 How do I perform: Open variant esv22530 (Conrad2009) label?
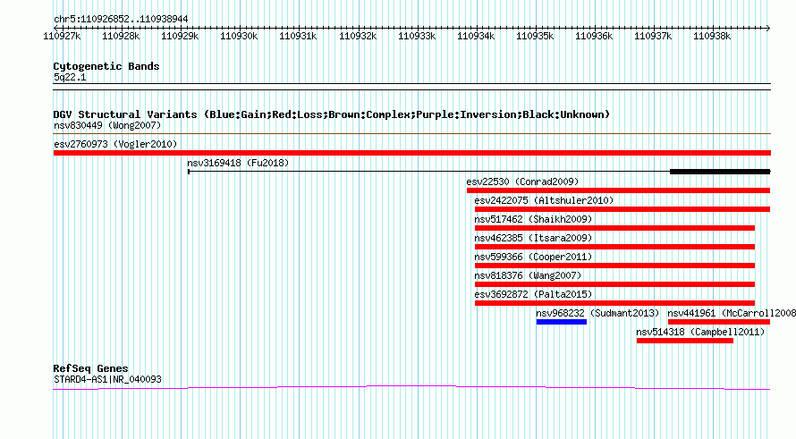pos(522,182)
